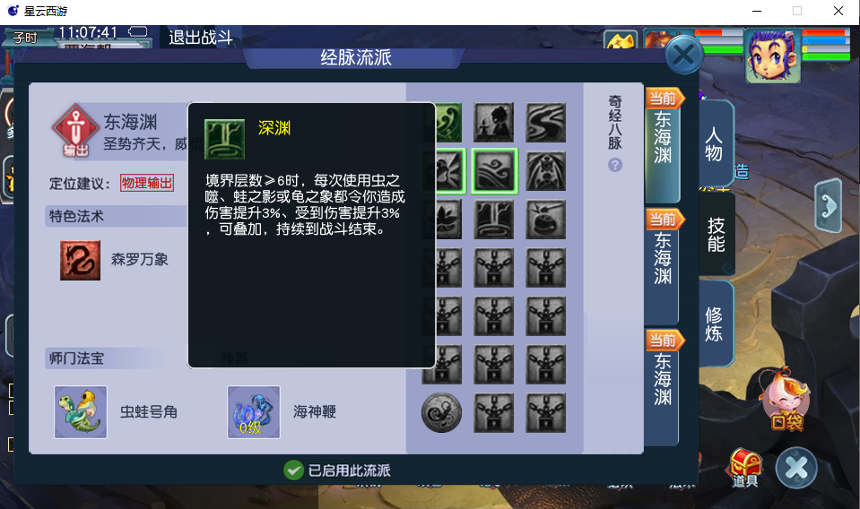Viewport: 860px width, 509px height.
Task: Click the round dragon node icon
Action: point(441,412)
